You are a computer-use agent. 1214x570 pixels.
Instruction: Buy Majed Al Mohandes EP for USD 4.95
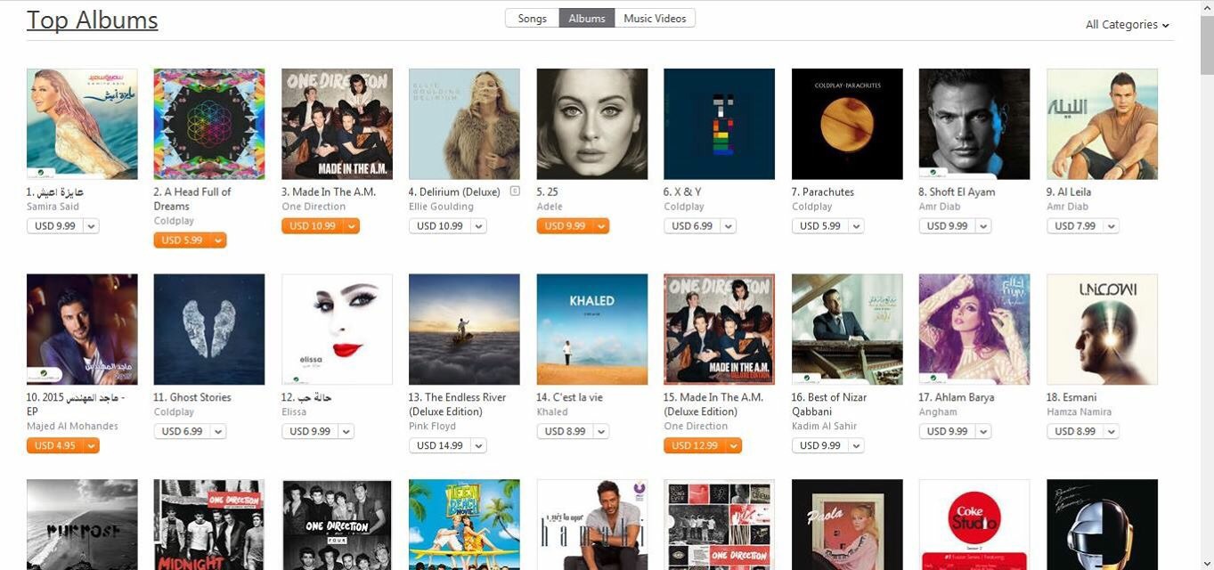54,446
